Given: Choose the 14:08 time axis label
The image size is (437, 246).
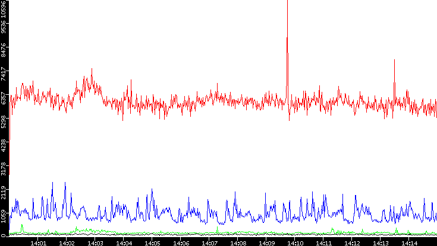Looking at the screenshot, I should point(238,243).
